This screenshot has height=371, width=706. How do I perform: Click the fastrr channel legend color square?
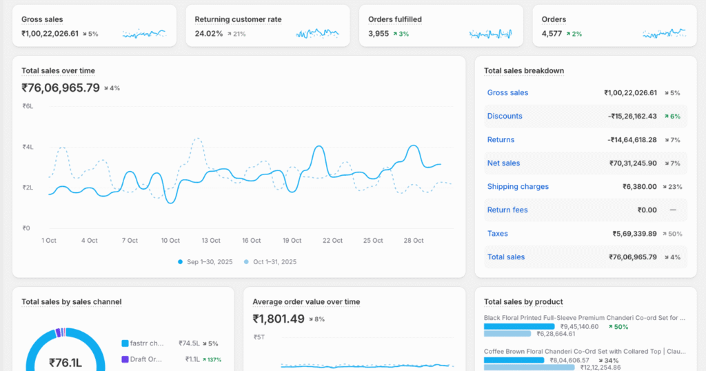click(x=125, y=343)
